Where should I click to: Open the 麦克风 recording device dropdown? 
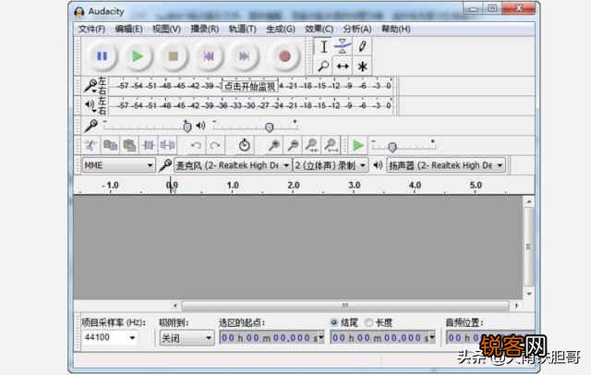(233, 165)
